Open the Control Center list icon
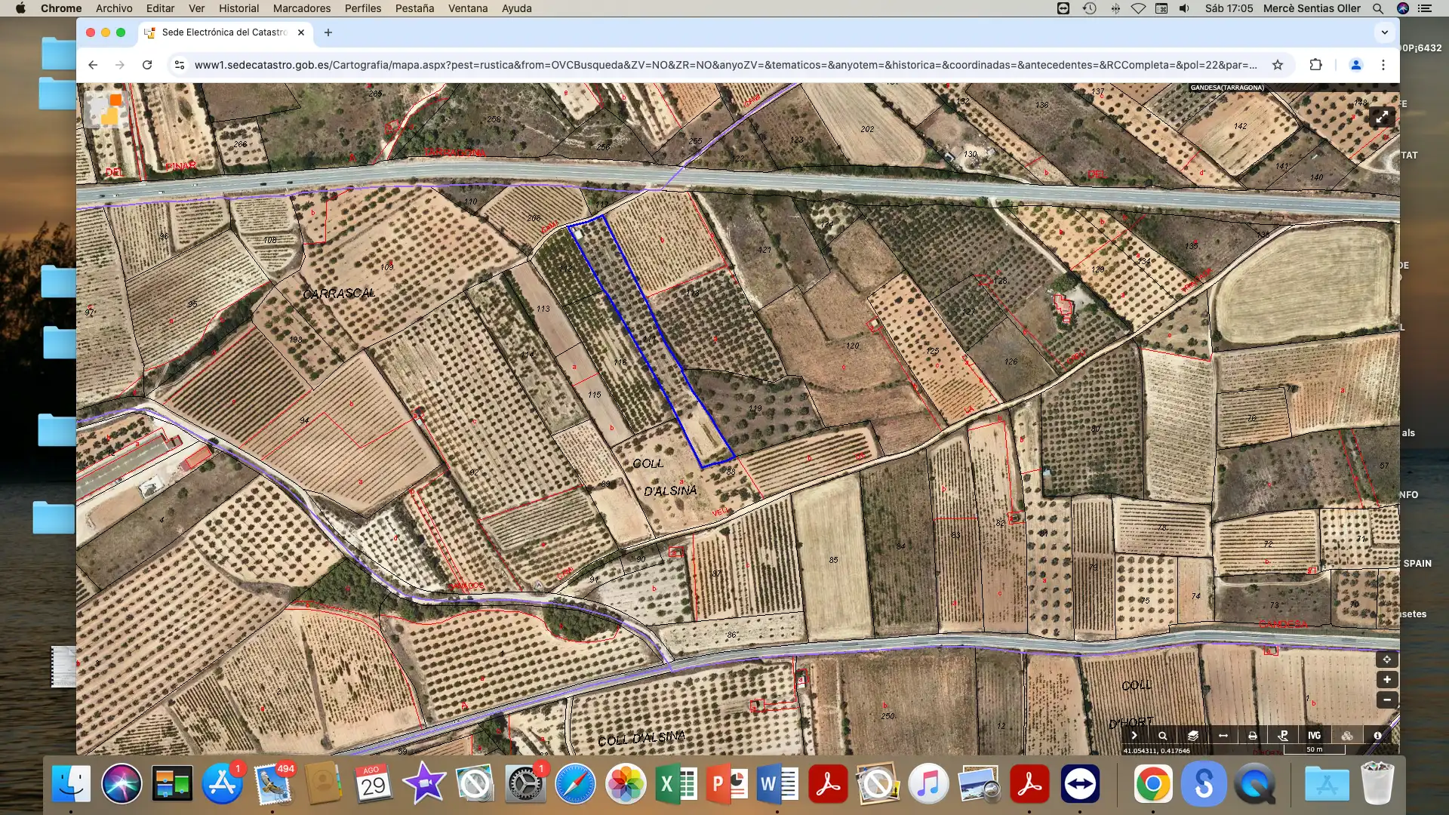 tap(1426, 8)
